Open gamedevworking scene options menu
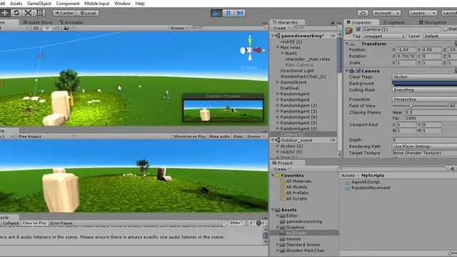The image size is (457, 257). click(333, 36)
